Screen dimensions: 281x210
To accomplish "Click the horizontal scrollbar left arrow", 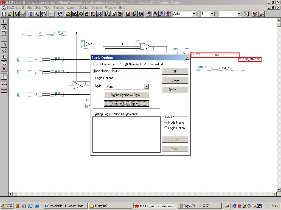I will coord(11,194).
